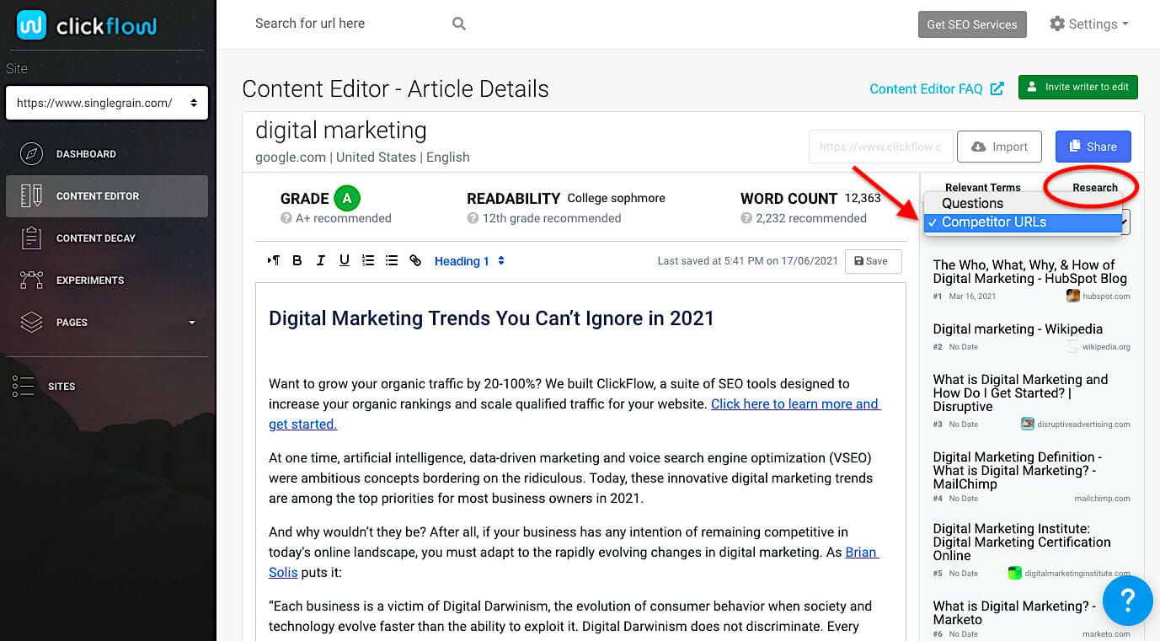1160x641 pixels.
Task: Switch to the Relevant Terms tab
Action: [982, 188]
